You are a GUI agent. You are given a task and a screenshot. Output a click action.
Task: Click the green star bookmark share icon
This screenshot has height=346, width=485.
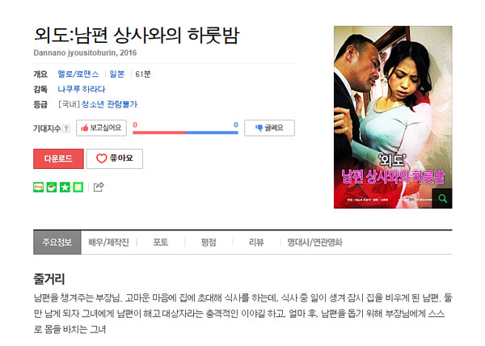[x=65, y=187]
